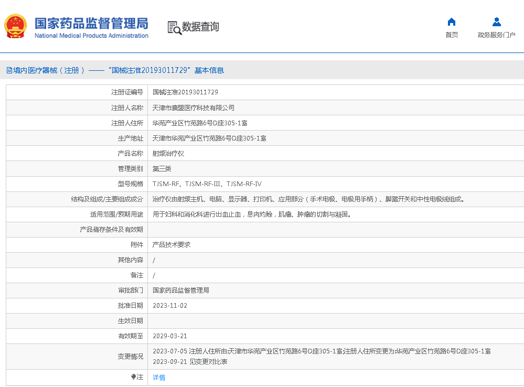Viewport: 524px width, 387px height.
Task: Open the 数据查询 heading text
Action: coord(200,27)
